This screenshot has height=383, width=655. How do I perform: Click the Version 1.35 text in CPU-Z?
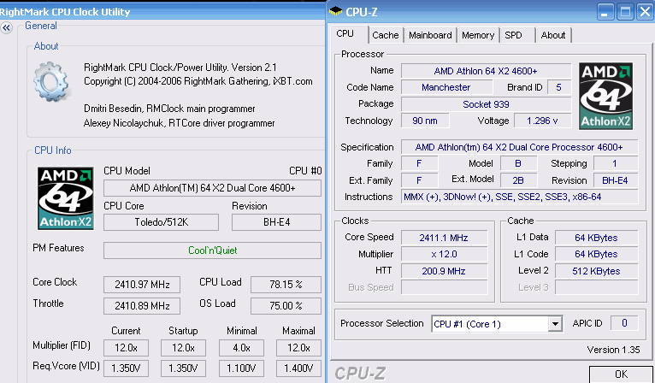coord(613,350)
